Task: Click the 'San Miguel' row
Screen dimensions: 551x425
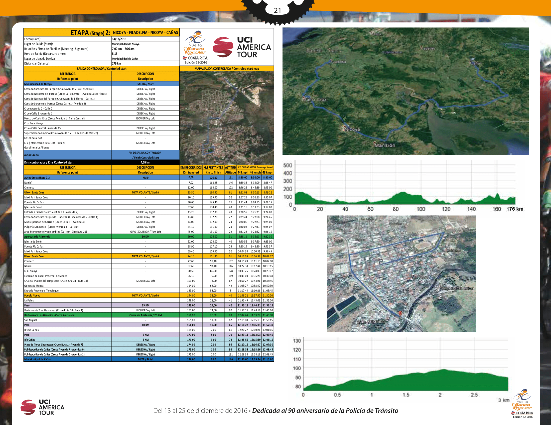Action: click(149, 320)
